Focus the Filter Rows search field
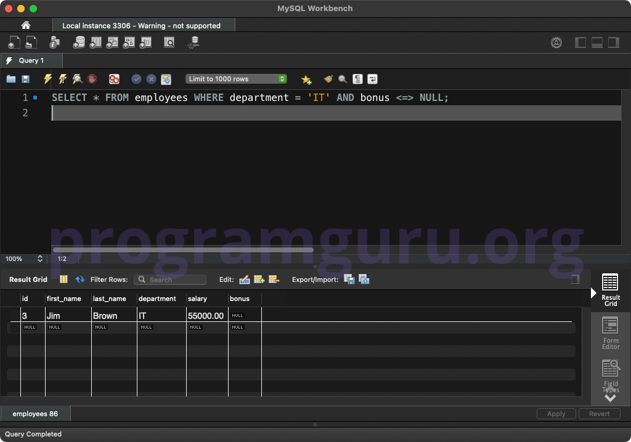 click(170, 279)
